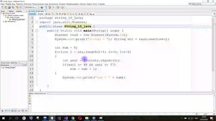Click the green Run Project icon

click(53, 7)
